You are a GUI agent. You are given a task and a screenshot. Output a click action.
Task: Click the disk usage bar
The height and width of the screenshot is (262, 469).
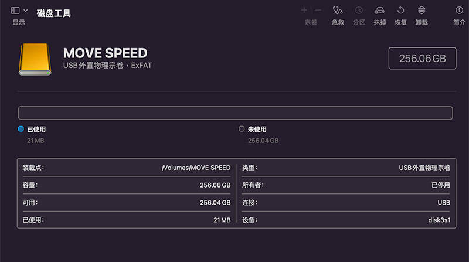236,113
